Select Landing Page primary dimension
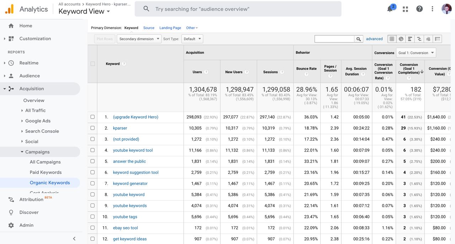Screen dimensions: 455x244 point(170,28)
